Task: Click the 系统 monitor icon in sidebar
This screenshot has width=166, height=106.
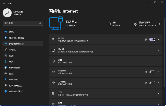Action: (6, 32)
